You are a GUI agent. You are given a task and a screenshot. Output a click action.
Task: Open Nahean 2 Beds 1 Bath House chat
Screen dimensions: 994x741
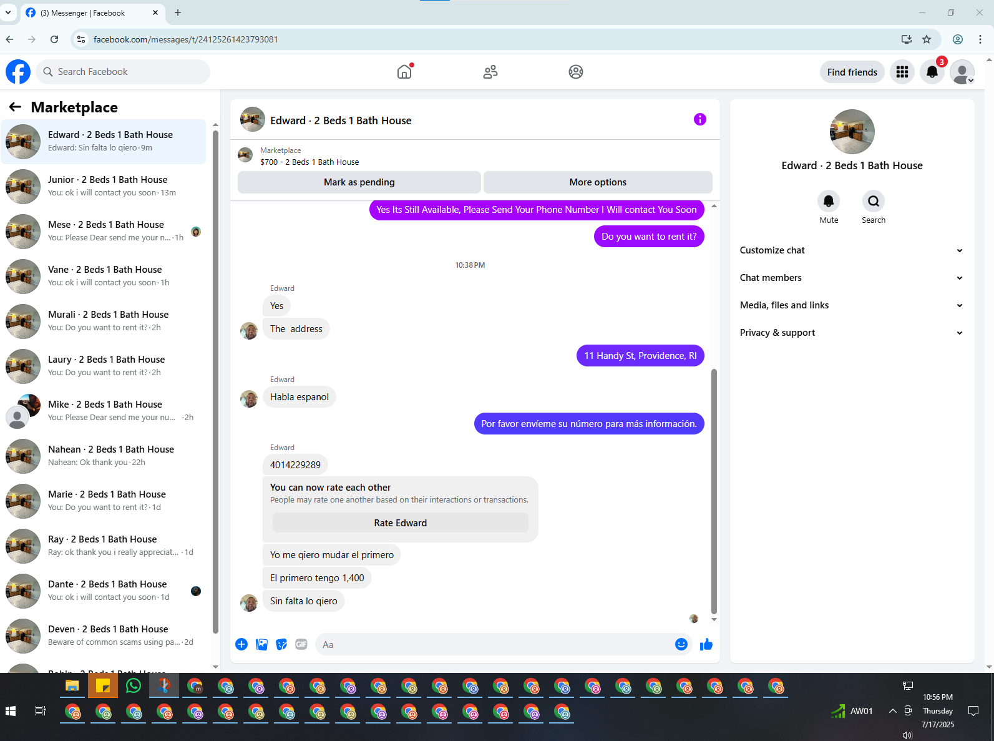tap(104, 456)
